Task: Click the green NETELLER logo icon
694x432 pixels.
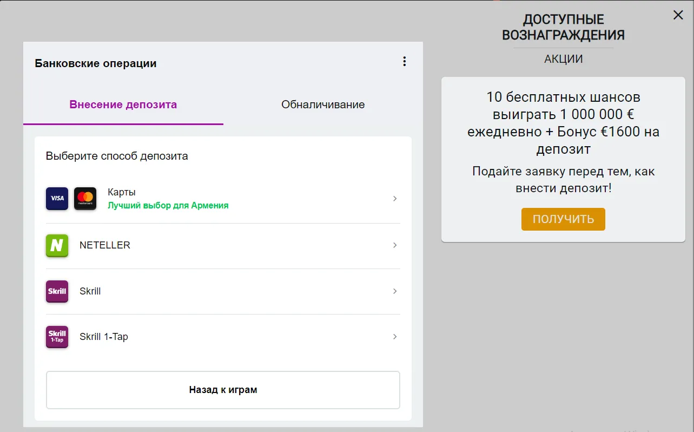Action: (57, 245)
